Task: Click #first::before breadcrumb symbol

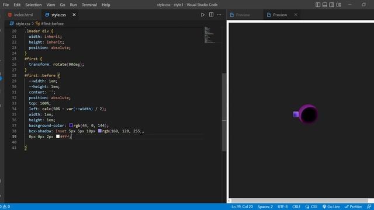Action: (x=52, y=23)
